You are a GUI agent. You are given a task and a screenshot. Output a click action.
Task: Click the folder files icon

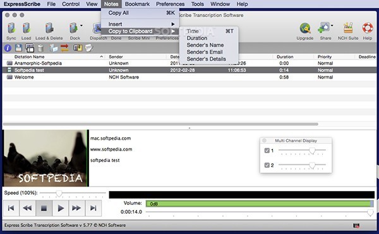[53, 48]
